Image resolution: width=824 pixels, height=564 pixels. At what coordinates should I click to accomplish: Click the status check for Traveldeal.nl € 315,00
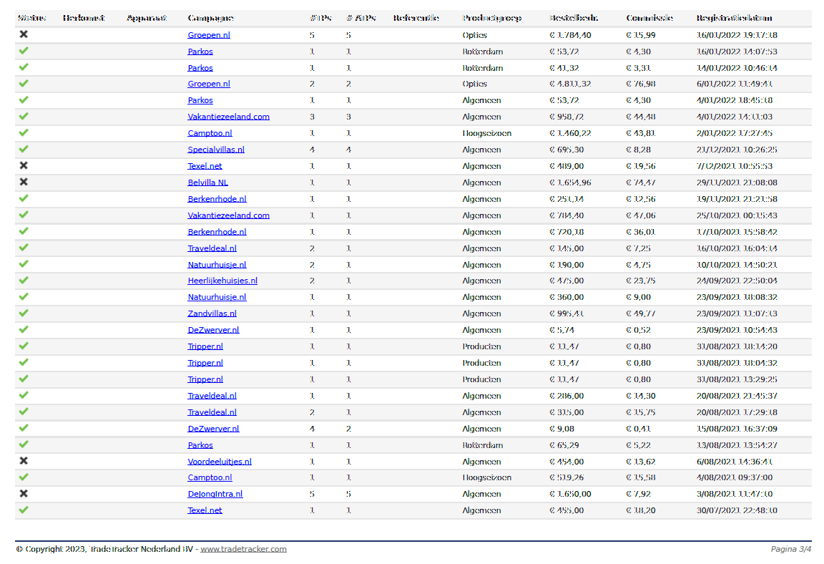coord(24,412)
